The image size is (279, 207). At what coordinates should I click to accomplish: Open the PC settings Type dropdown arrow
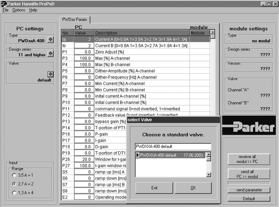[50, 40]
